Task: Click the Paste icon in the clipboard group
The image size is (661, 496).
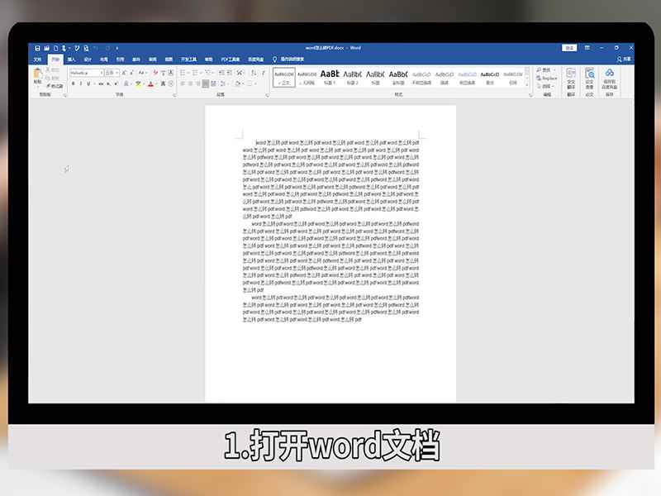Action: (36, 73)
